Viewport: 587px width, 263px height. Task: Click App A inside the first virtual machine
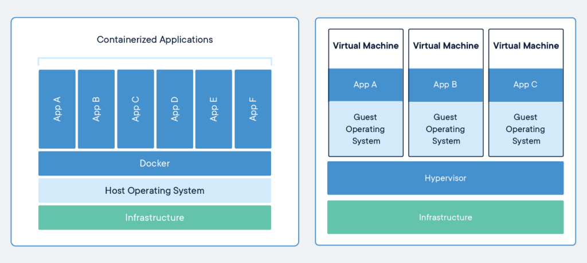(x=365, y=85)
